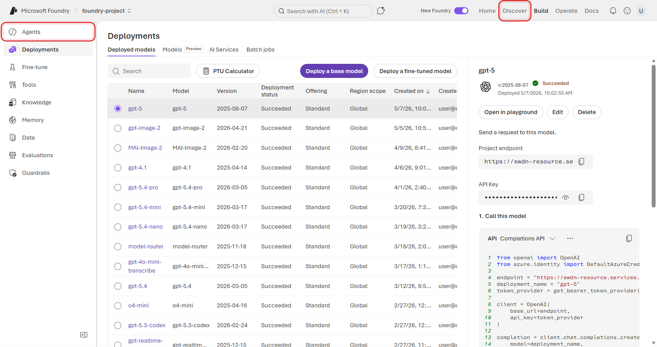657x347 pixels.
Task: Click Open in playground
Action: coord(511,112)
